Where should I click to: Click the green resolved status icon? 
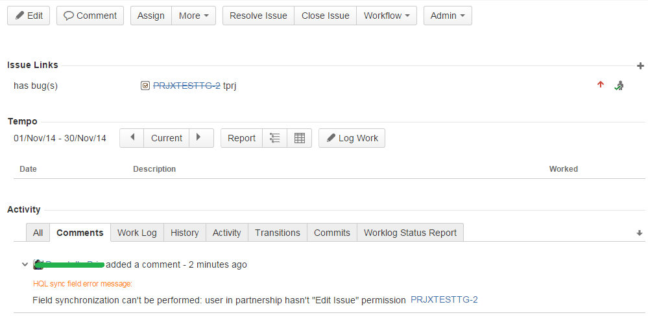tap(619, 86)
